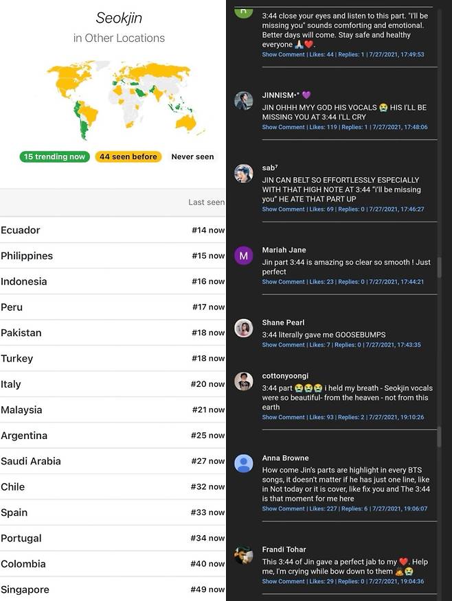Toggle the '15 trending now' filter
This screenshot has width=452, height=601.
coord(55,156)
